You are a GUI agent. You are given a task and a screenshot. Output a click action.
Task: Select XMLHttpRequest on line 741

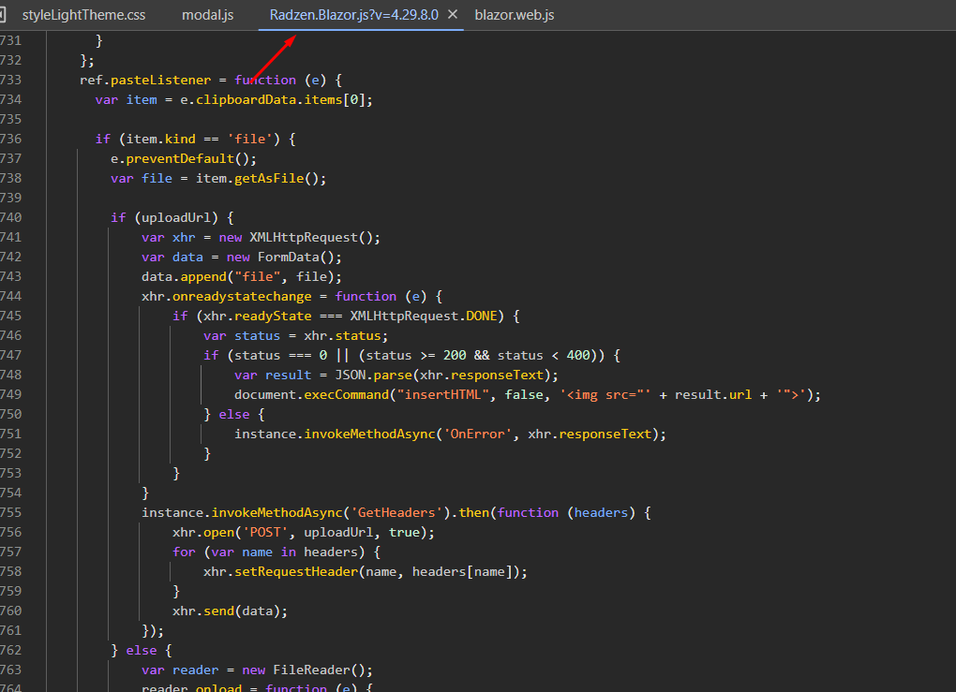click(318, 237)
